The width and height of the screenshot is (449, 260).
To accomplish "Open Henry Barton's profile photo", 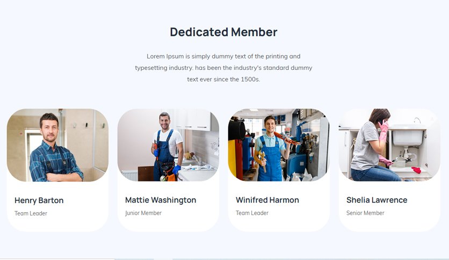I will point(57,145).
